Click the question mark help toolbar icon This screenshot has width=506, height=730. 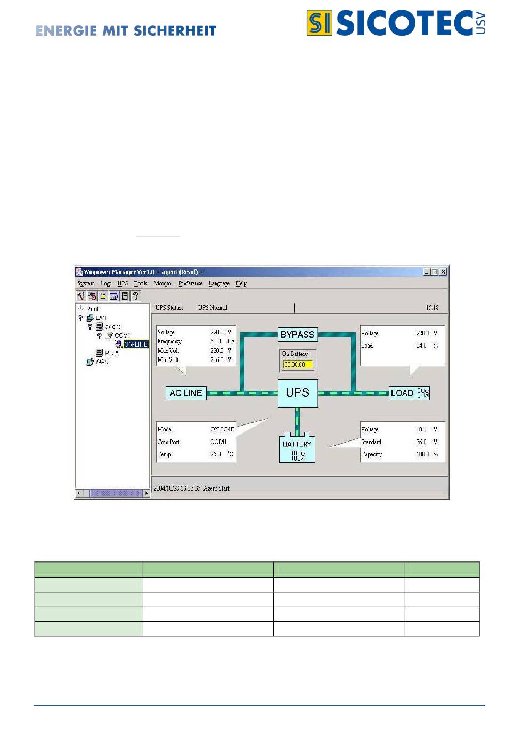coord(136,296)
